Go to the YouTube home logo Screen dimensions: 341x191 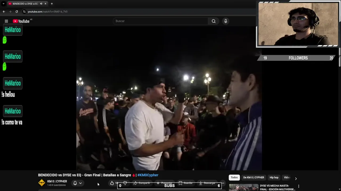click(x=21, y=21)
